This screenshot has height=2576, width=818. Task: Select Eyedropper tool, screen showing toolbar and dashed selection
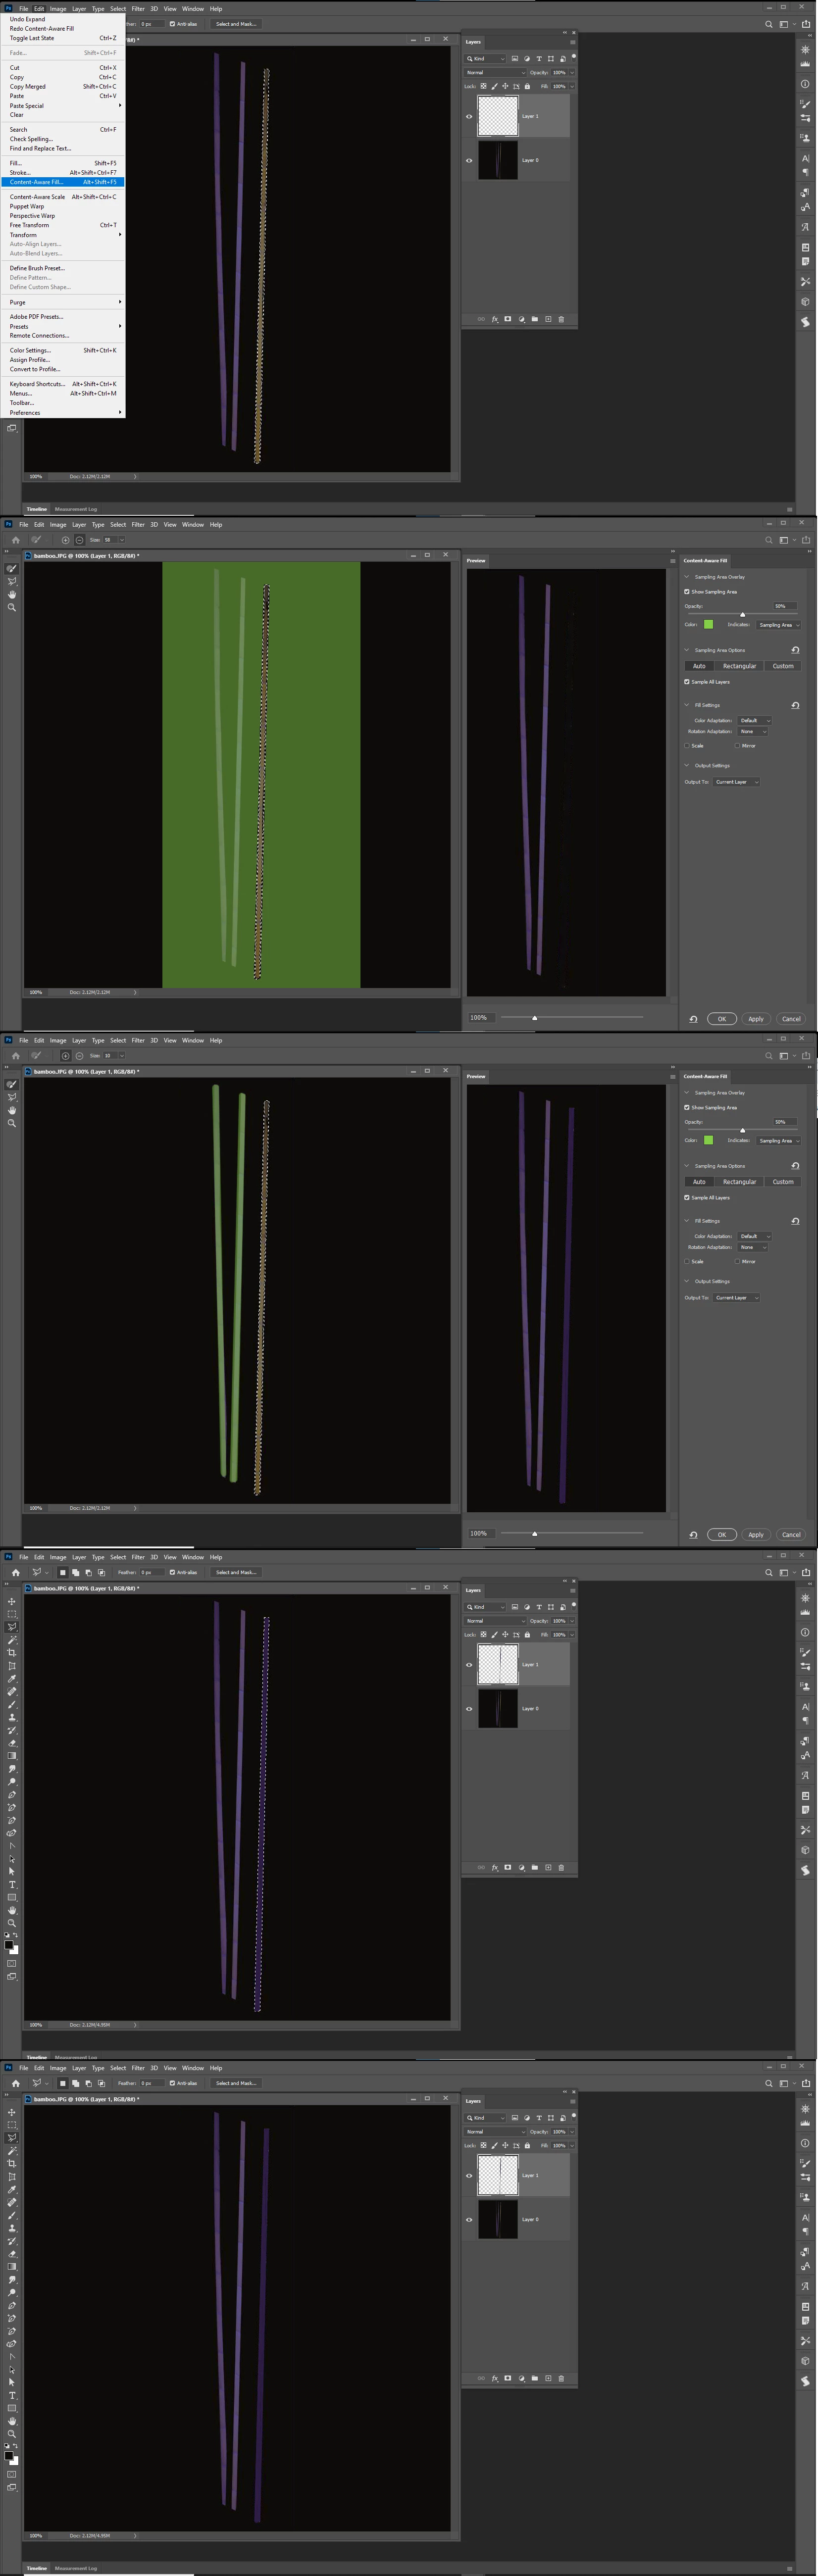coord(12,1679)
